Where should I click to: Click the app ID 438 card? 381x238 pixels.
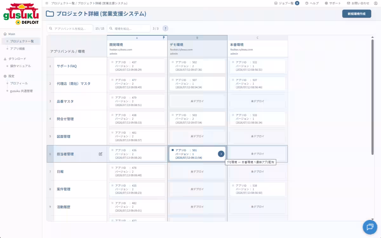[137, 119]
